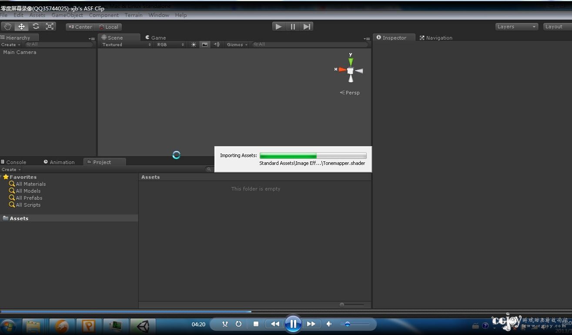Viewport: 572px width, 335px height.
Task: Open the GameObject menu
Action: tap(67, 15)
